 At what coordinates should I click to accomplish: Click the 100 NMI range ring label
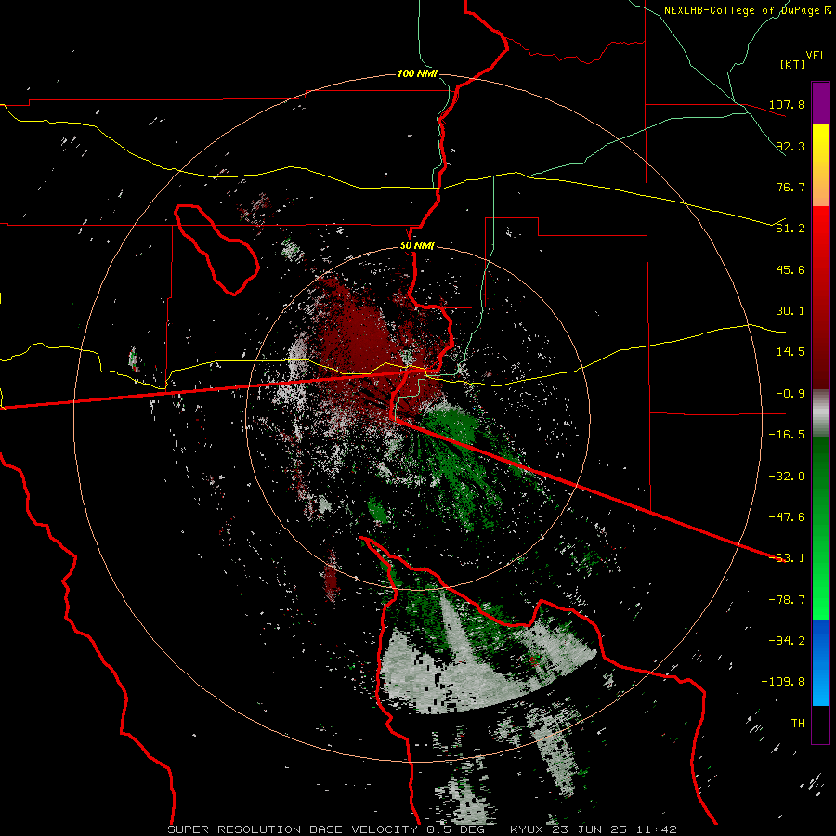coord(417,73)
